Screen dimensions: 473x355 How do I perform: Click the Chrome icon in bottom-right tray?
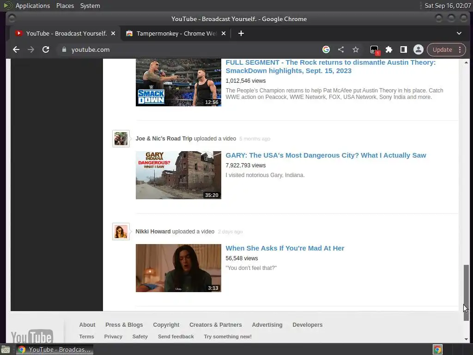437,349
